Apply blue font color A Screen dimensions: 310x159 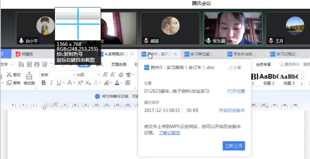point(117,83)
